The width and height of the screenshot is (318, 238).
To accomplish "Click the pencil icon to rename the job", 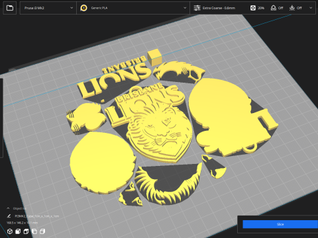I will (9, 216).
